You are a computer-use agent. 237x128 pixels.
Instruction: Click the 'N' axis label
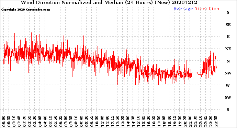coord(228,61)
